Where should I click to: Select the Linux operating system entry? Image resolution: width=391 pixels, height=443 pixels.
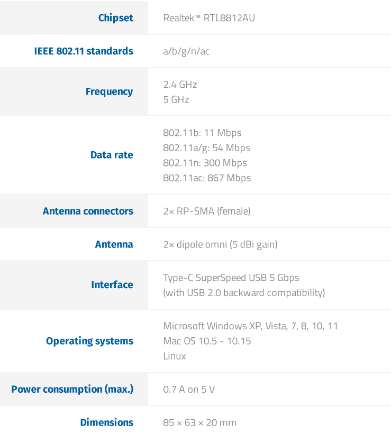(x=175, y=356)
